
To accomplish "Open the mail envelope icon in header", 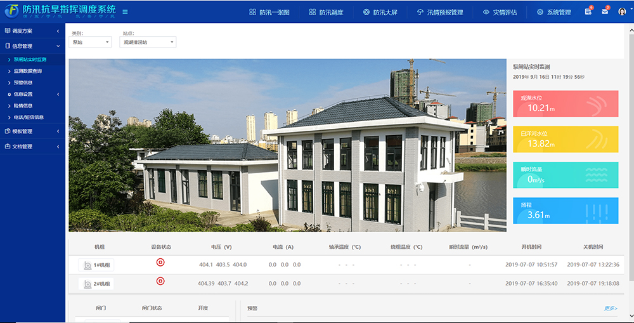I will pyautogui.click(x=605, y=12).
